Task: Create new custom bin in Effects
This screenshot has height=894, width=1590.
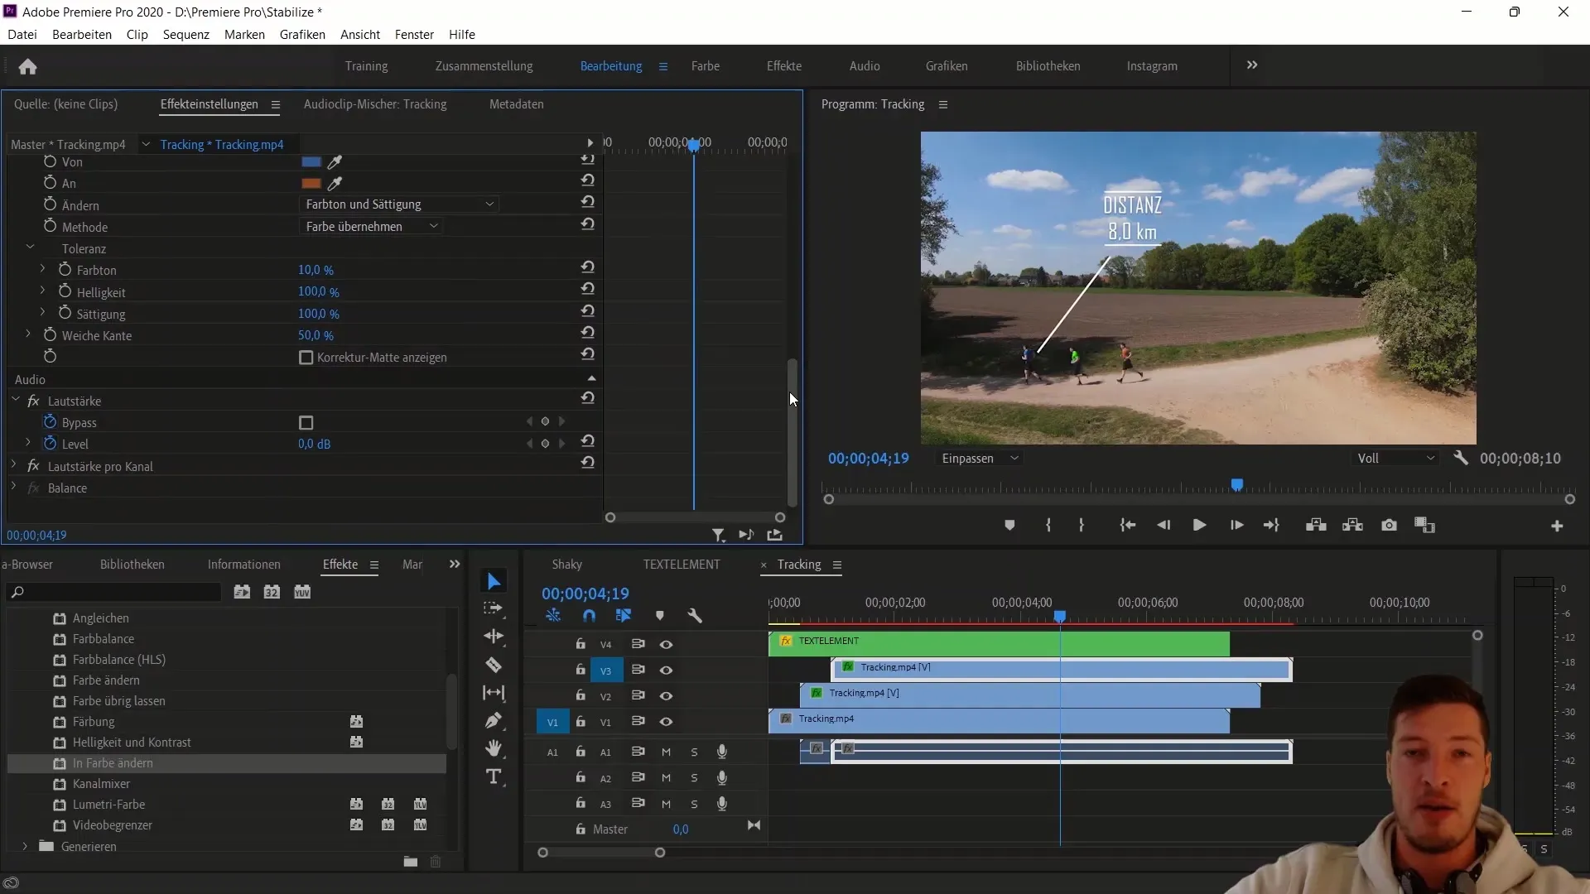Action: click(411, 863)
